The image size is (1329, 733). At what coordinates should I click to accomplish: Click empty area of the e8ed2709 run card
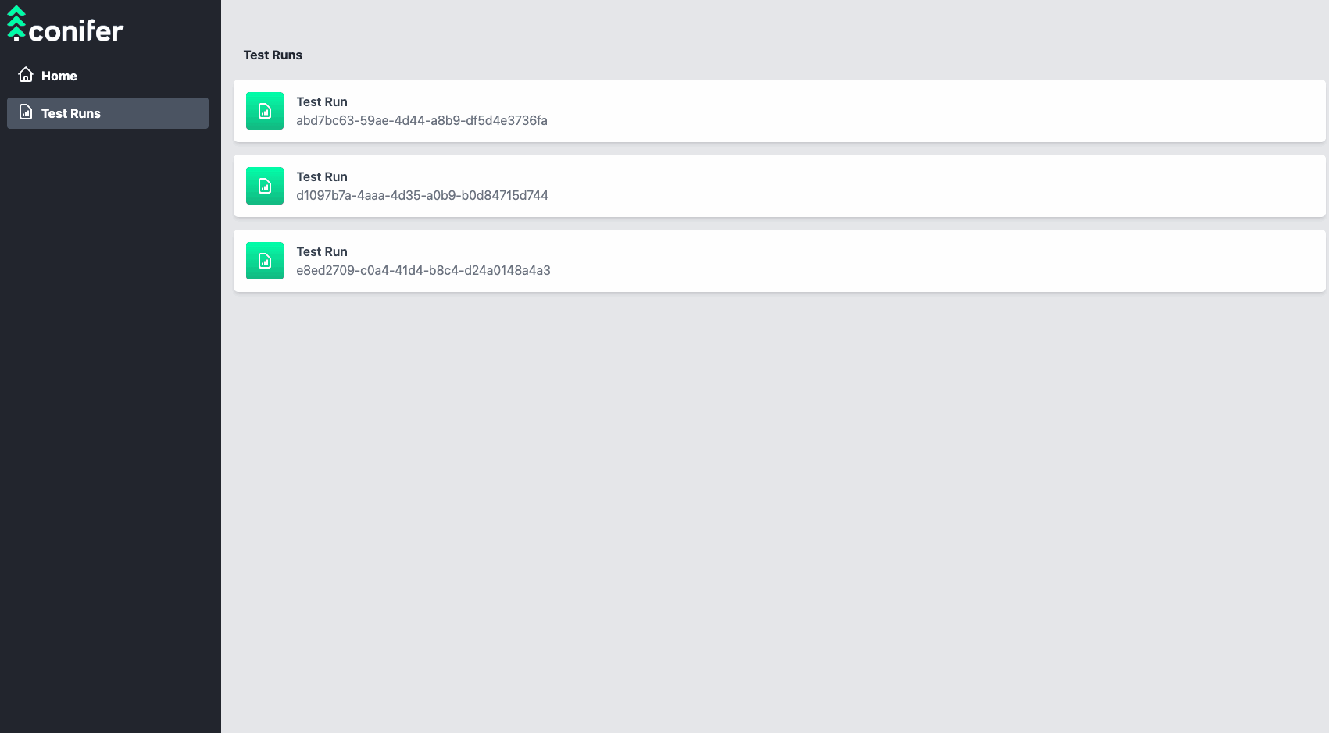[x=938, y=261]
